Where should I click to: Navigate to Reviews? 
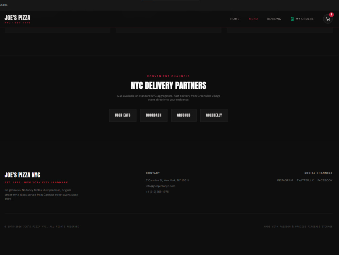click(274, 19)
